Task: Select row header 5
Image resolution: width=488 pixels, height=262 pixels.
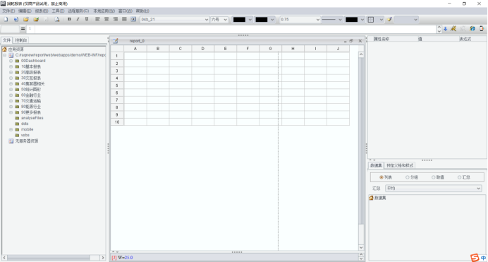Action: [x=117, y=85]
